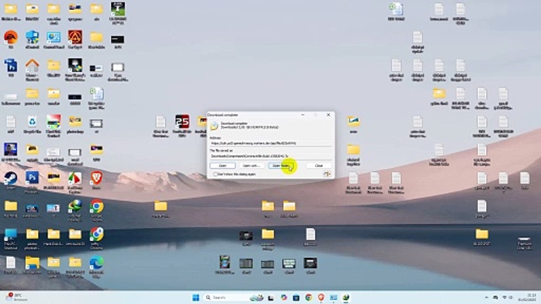This screenshot has height=304, width=541.
Task: Select the This PC desktop icon
Action: click(x=11, y=234)
